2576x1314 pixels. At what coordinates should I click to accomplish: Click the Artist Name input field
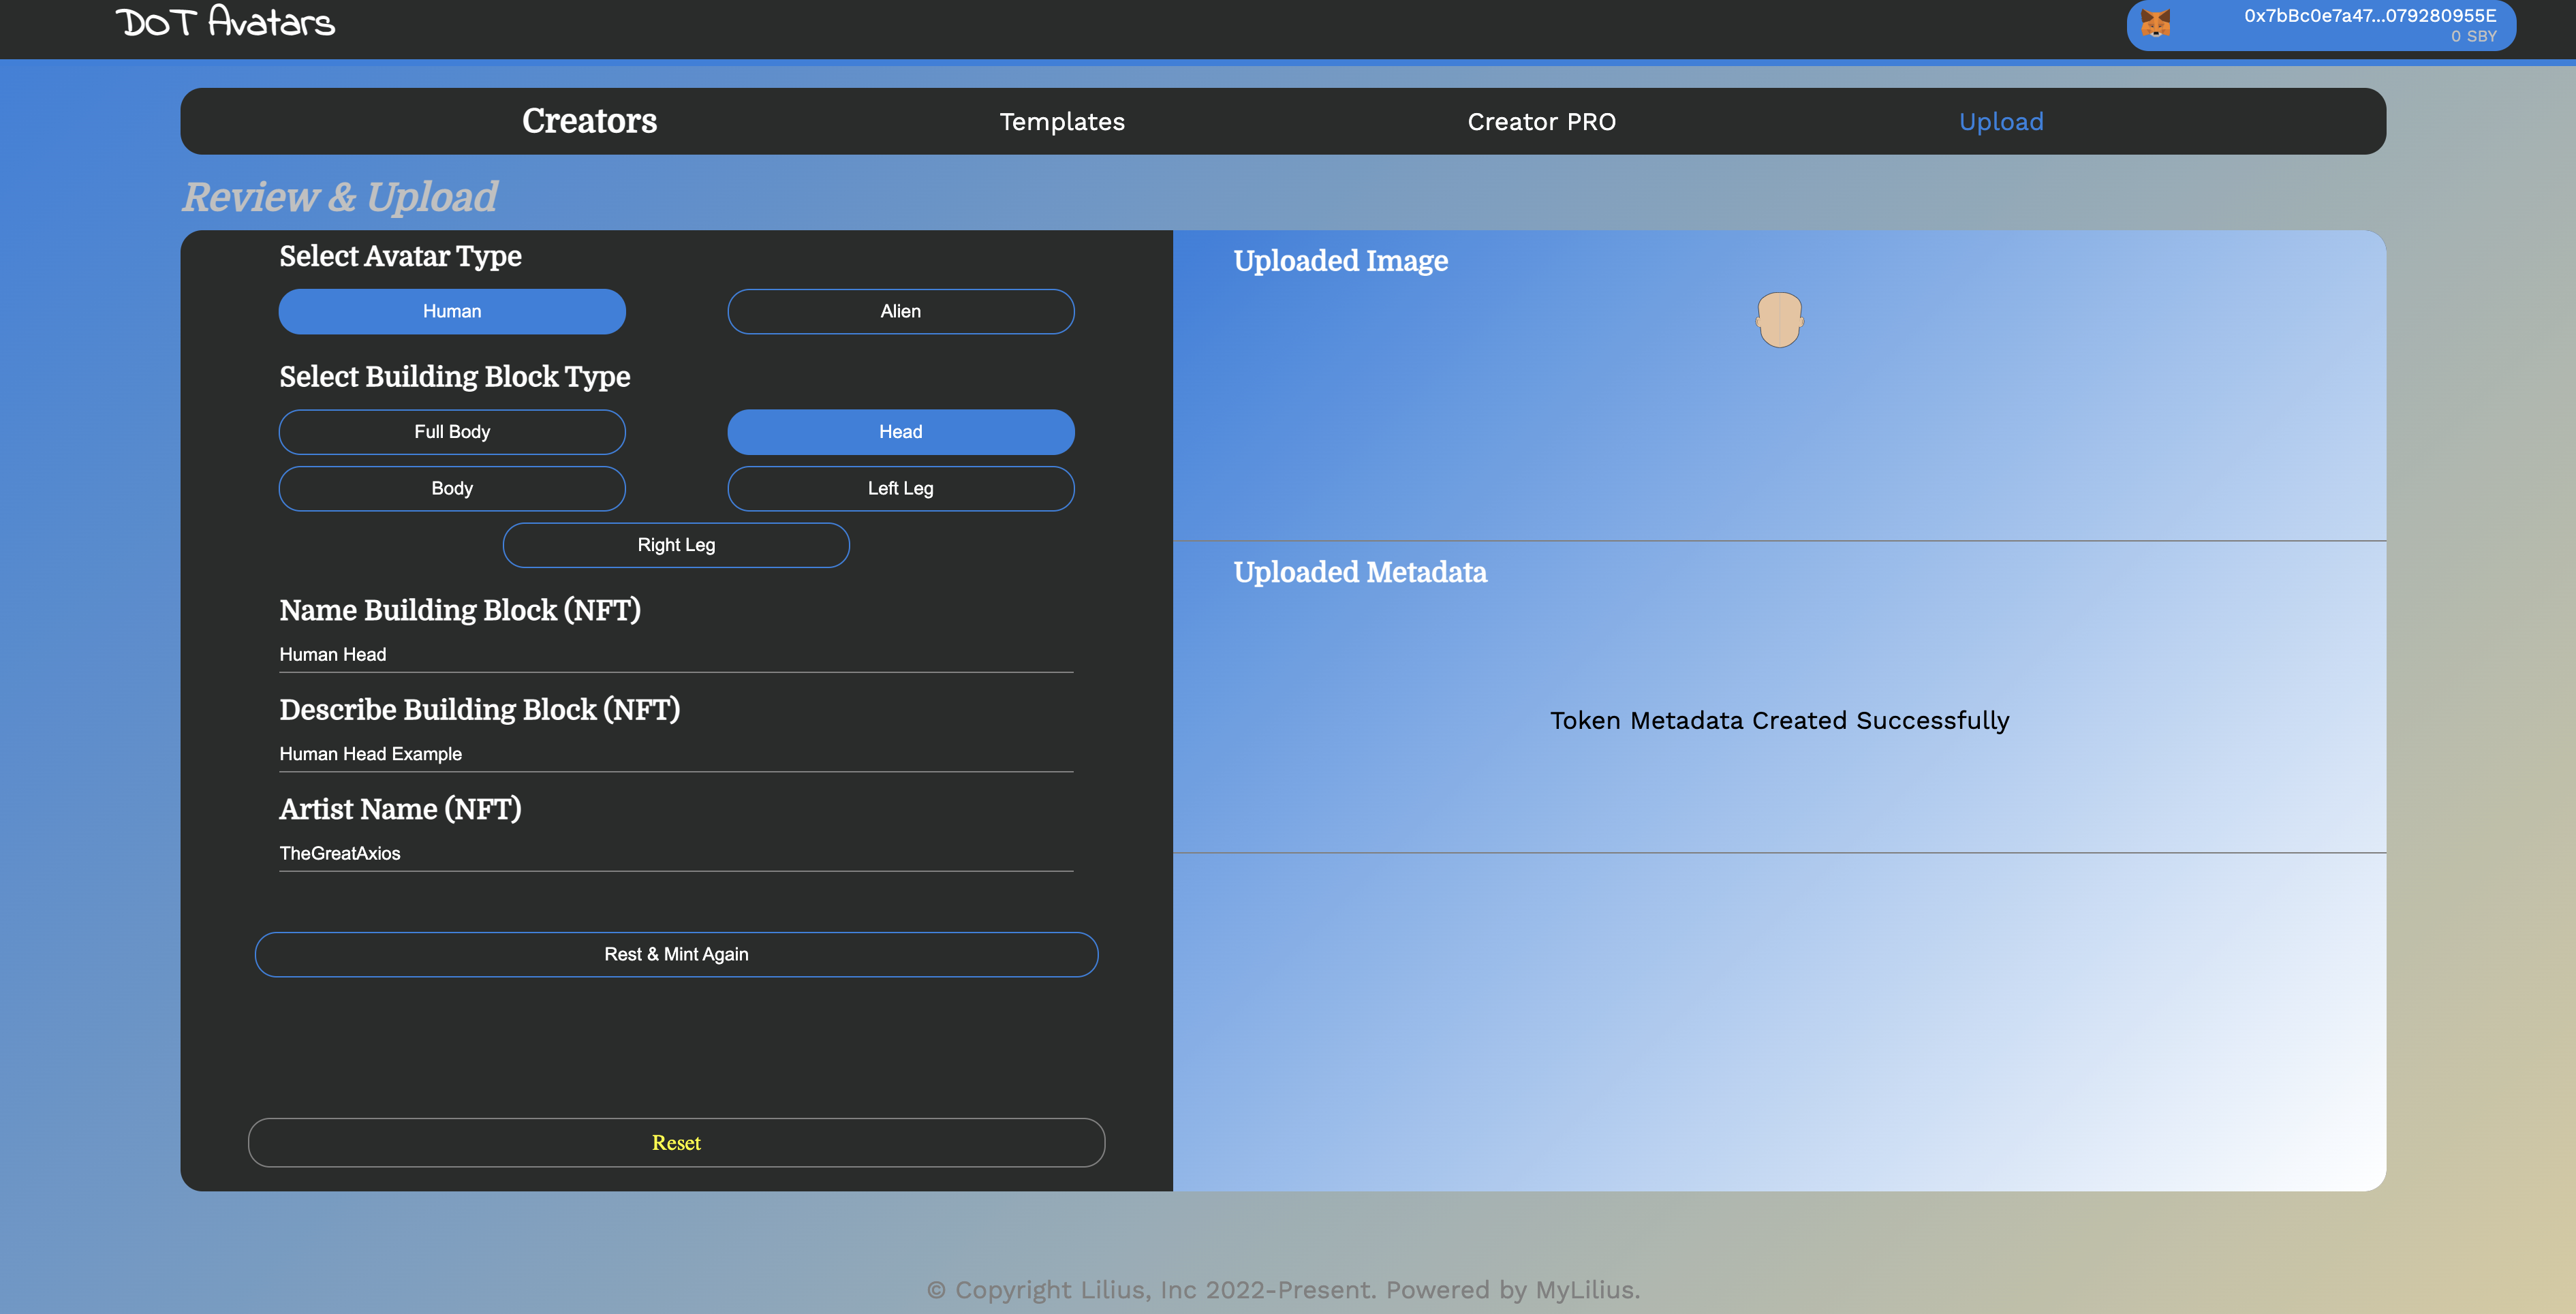tap(676, 853)
